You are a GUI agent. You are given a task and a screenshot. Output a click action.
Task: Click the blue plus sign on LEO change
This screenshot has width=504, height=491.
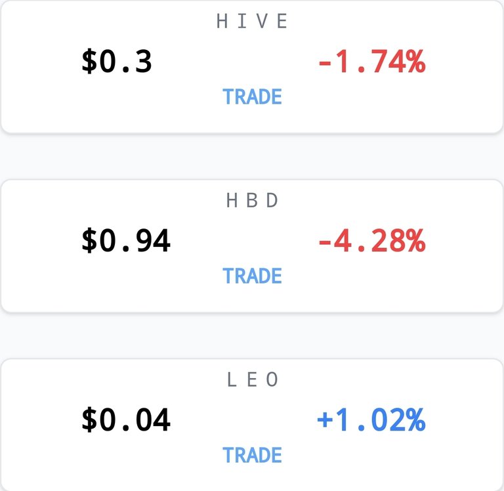[325, 419]
